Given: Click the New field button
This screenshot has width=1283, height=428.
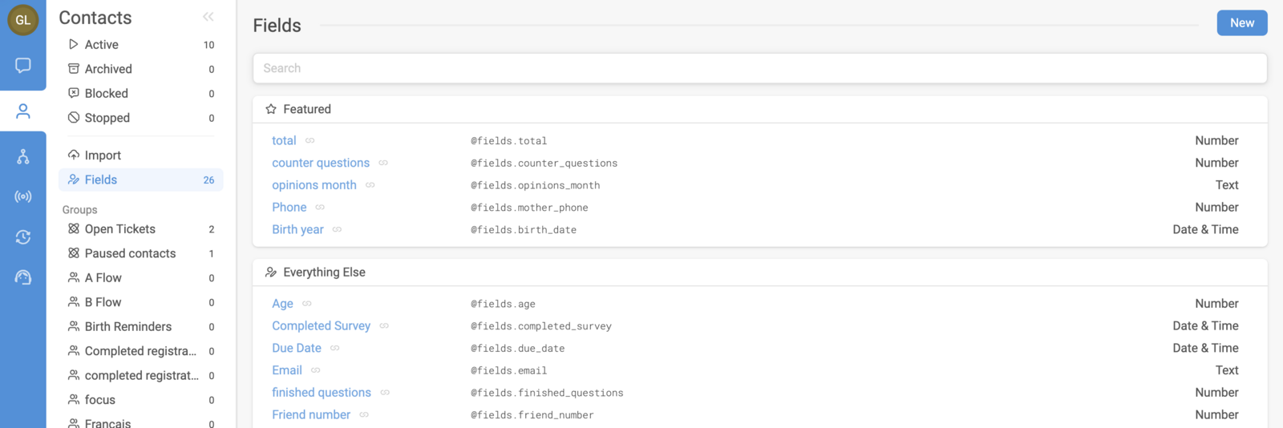Looking at the screenshot, I should click(x=1241, y=23).
